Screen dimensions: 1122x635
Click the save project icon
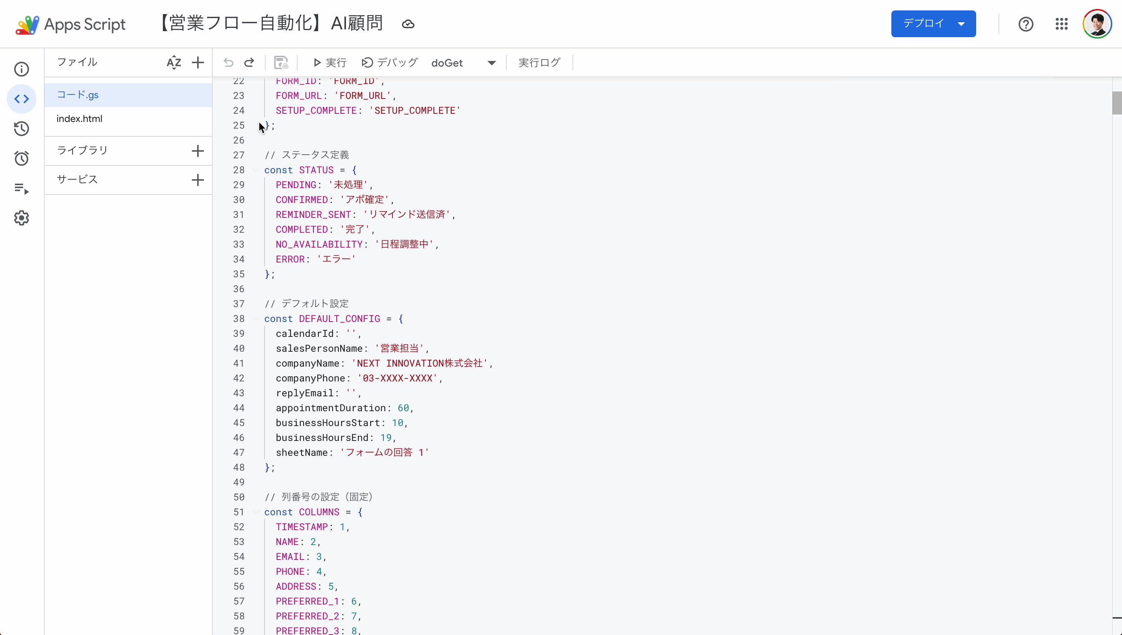(280, 63)
